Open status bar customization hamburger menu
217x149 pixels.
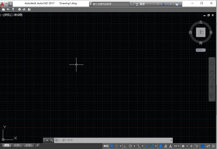click(214, 146)
